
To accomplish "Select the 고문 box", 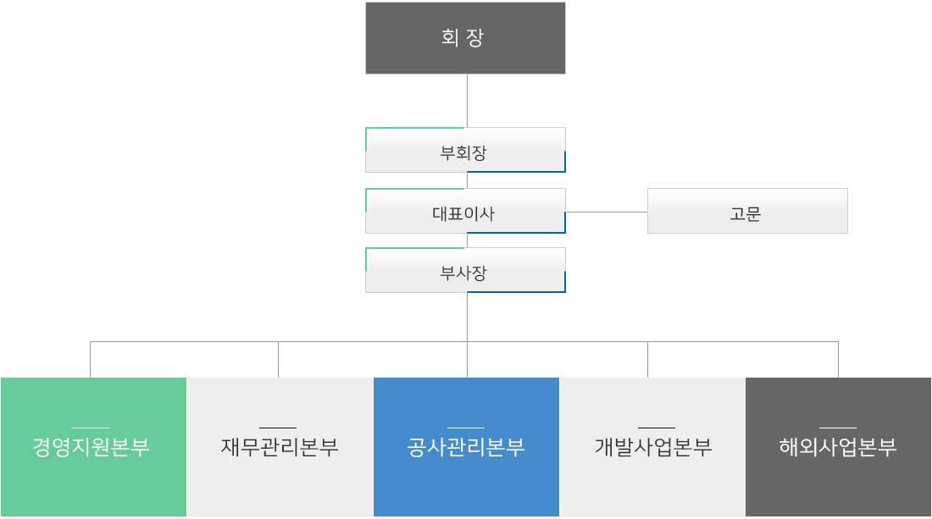I will [x=747, y=211].
